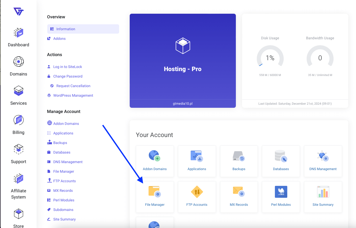Open Perl Modules in sidebar list

pos(64,200)
